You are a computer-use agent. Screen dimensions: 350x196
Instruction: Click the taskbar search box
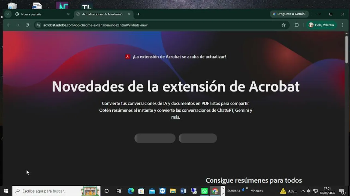[56, 191]
